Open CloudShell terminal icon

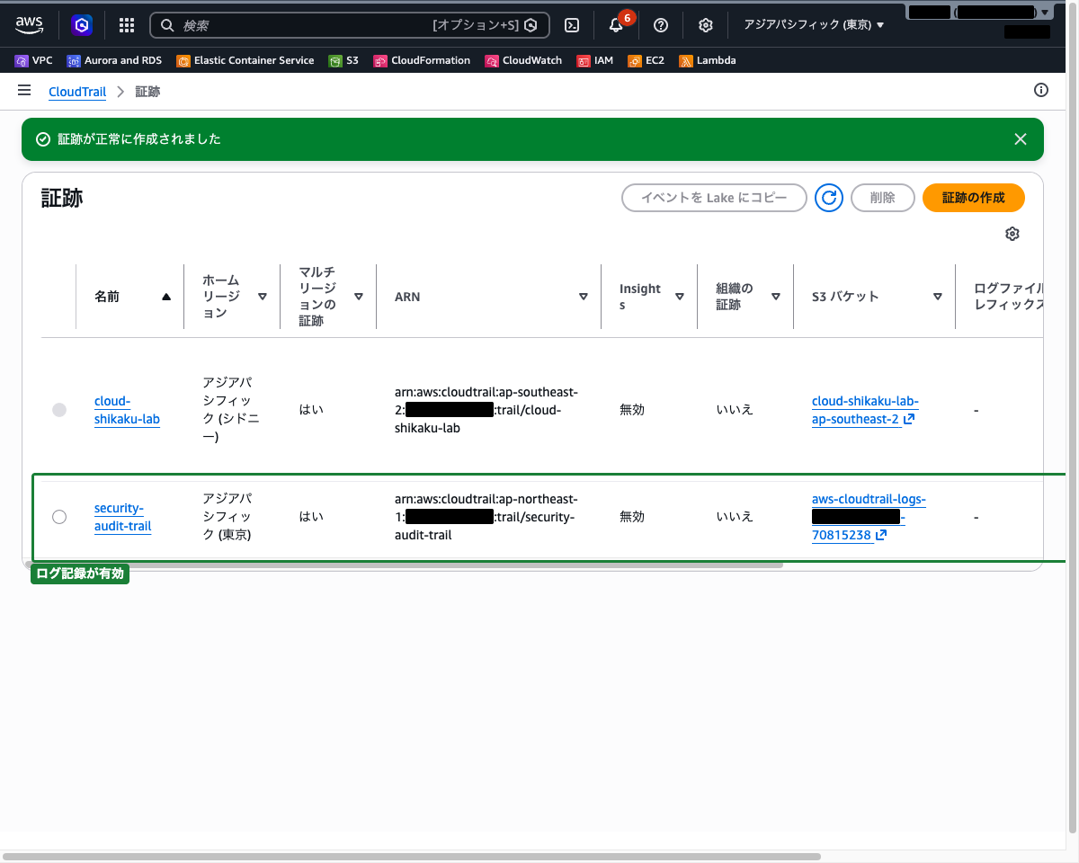tap(572, 25)
